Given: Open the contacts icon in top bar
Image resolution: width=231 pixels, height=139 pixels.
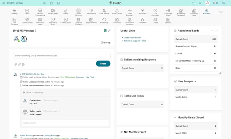Looking at the screenshot, I should point(44,3).
